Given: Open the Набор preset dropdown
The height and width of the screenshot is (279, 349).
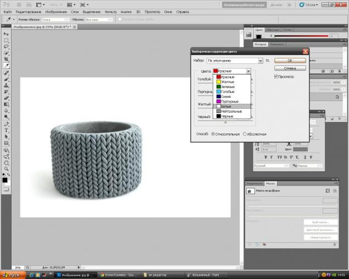Looking at the screenshot, I should [260, 60].
